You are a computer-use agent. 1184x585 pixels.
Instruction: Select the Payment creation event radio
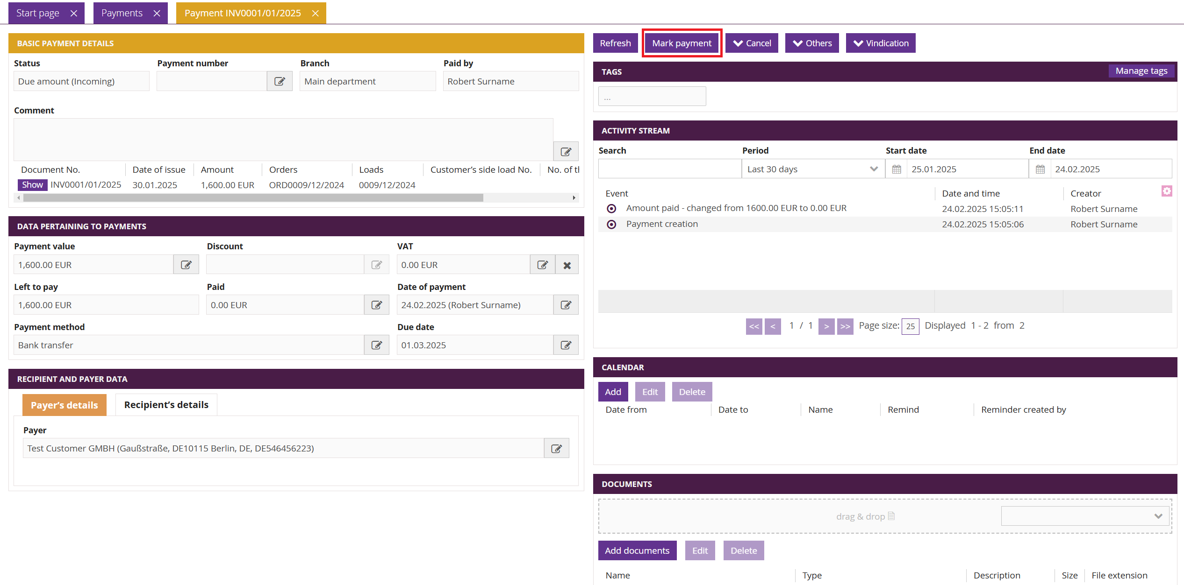(x=611, y=225)
